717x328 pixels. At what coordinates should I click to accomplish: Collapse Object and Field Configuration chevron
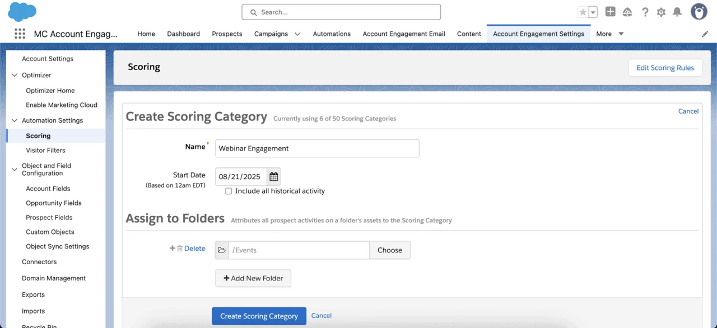click(x=15, y=169)
